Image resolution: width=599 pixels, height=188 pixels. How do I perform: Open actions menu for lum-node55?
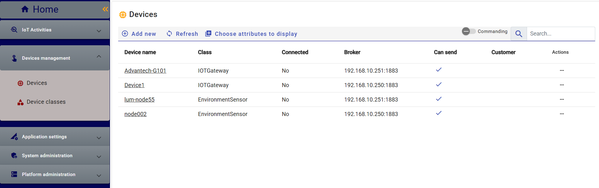click(562, 99)
